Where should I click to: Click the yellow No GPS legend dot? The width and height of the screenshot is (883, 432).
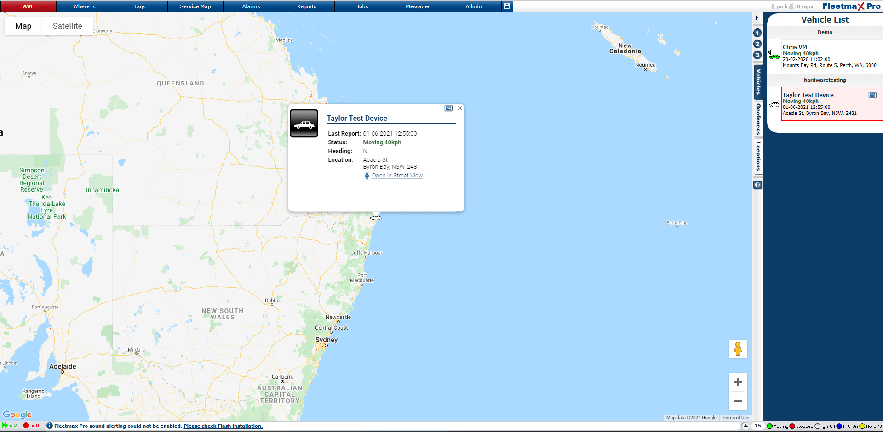[x=862, y=426]
